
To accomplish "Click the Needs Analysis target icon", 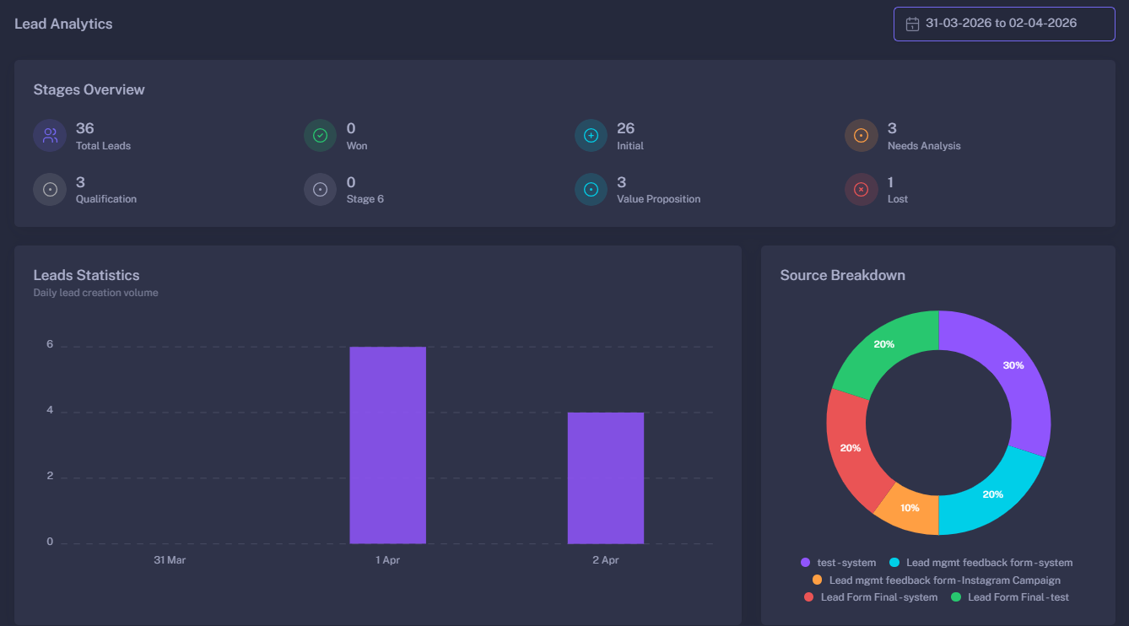I will pyautogui.click(x=861, y=135).
